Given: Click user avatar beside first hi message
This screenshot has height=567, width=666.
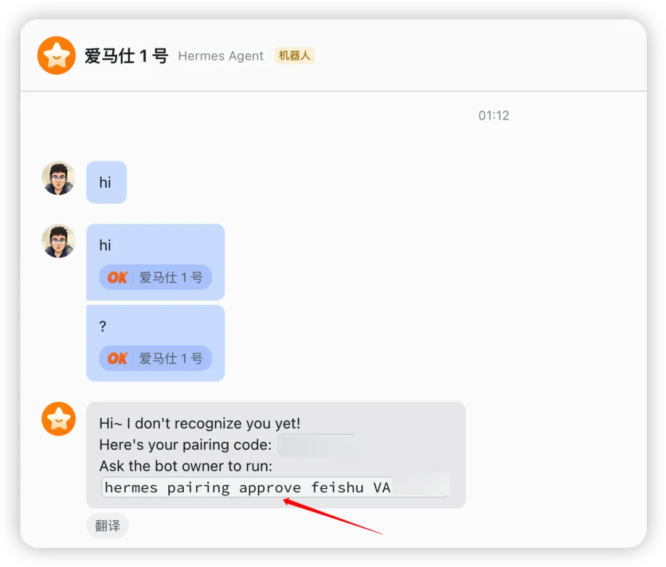Looking at the screenshot, I should (x=59, y=178).
